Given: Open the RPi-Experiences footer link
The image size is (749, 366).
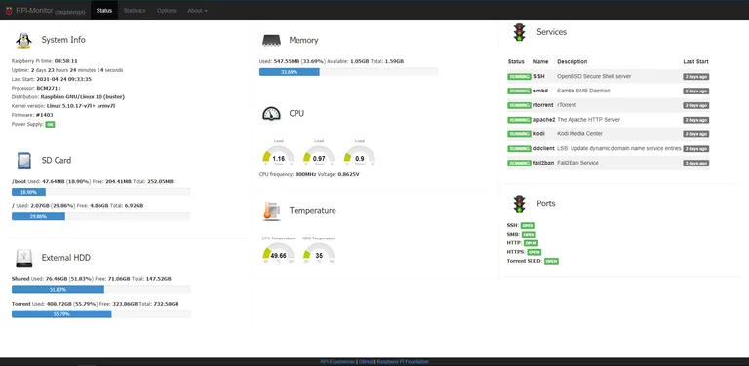Looking at the screenshot, I should click(337, 362).
